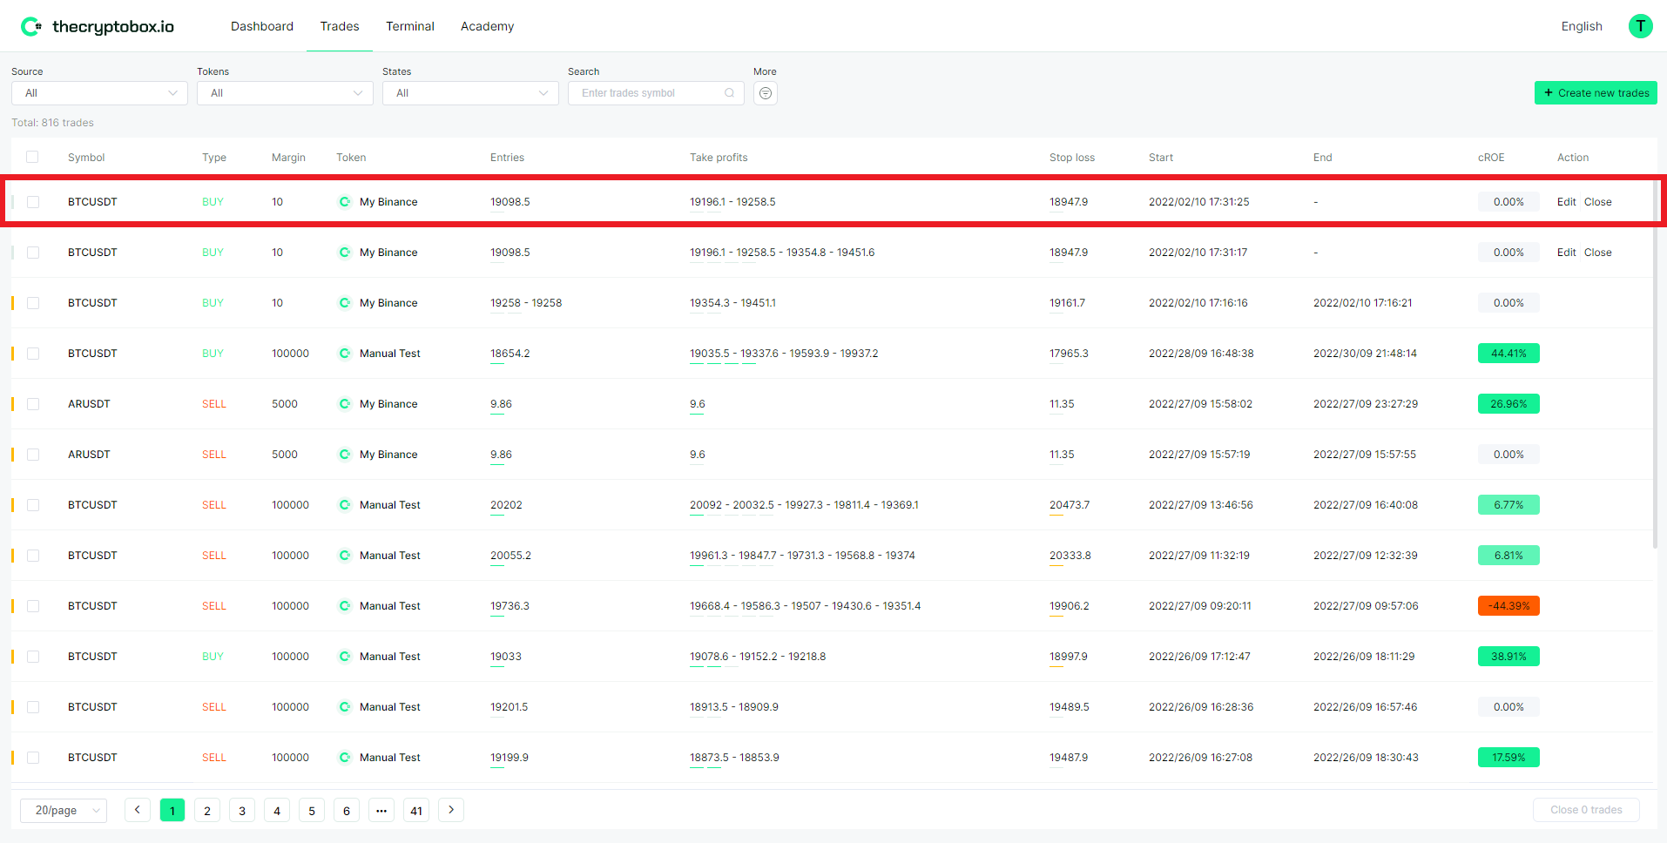Toggle the select-all checkbox in table header
This screenshot has height=843, width=1667.
[x=32, y=157]
